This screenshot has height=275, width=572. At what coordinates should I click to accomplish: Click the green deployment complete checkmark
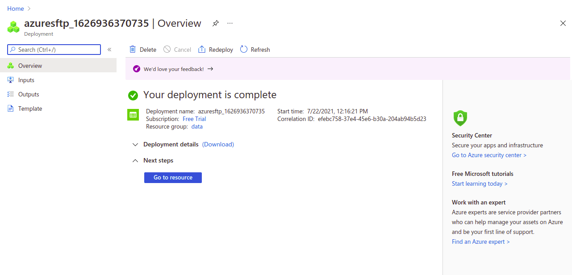pyautogui.click(x=133, y=95)
